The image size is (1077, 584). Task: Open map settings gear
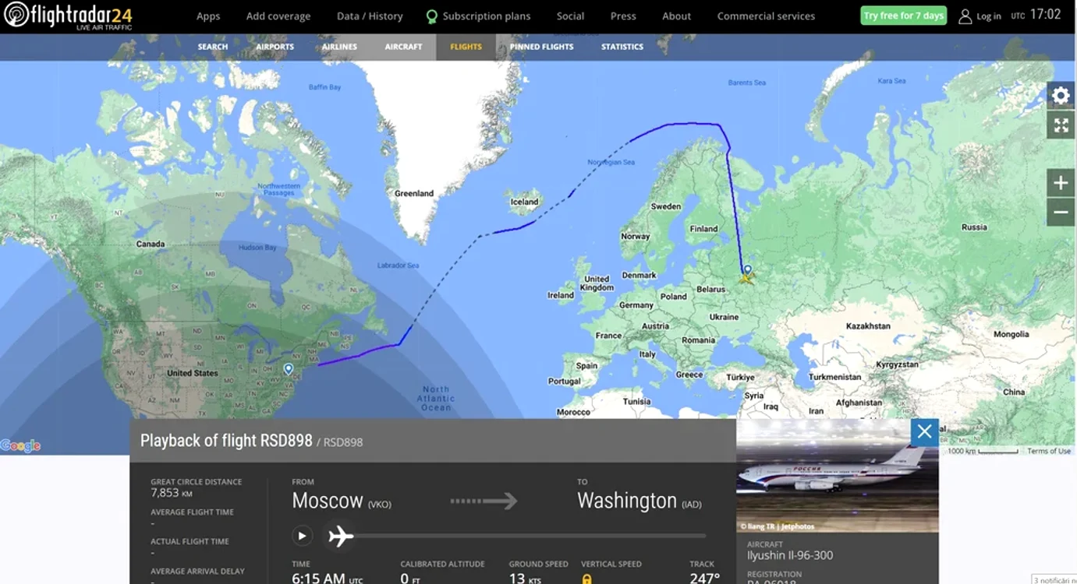[1061, 96]
